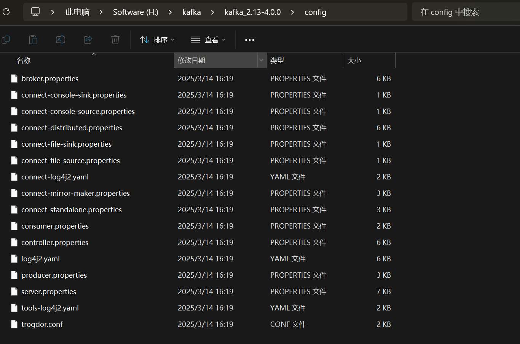Open the 排序 sort dropdown
This screenshot has height=344, width=520.
click(x=158, y=40)
